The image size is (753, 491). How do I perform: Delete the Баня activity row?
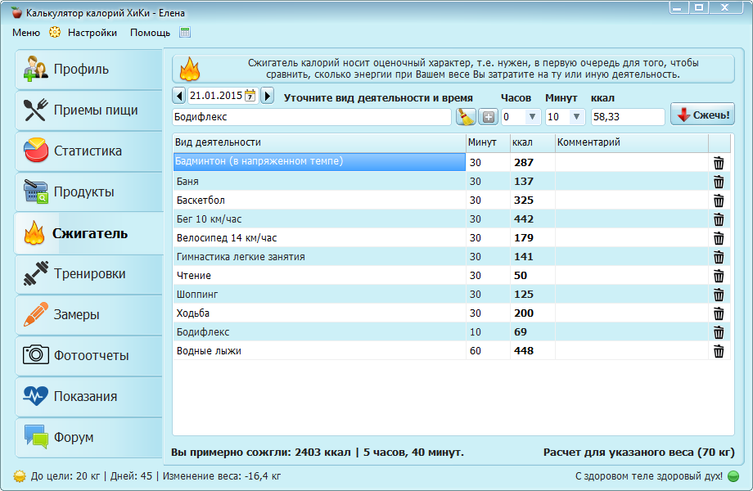pos(719,181)
